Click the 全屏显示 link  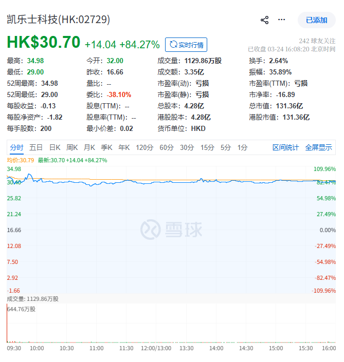[x=318, y=147]
